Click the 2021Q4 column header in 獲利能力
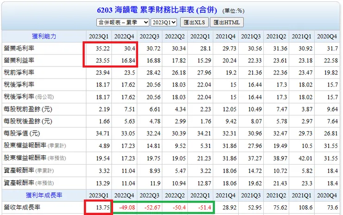 226,37
